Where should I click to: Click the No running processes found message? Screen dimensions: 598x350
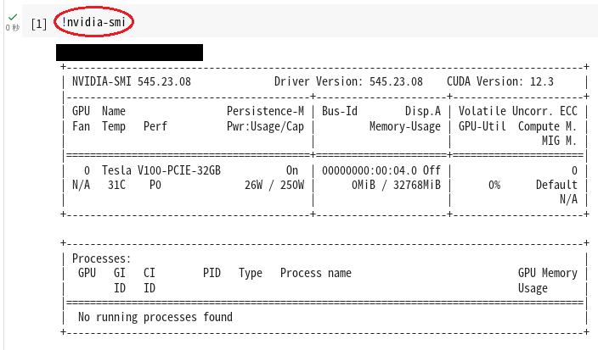(155, 317)
